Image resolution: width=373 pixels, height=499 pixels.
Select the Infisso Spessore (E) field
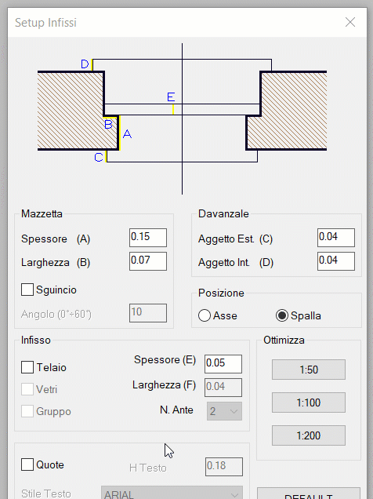coord(223,364)
